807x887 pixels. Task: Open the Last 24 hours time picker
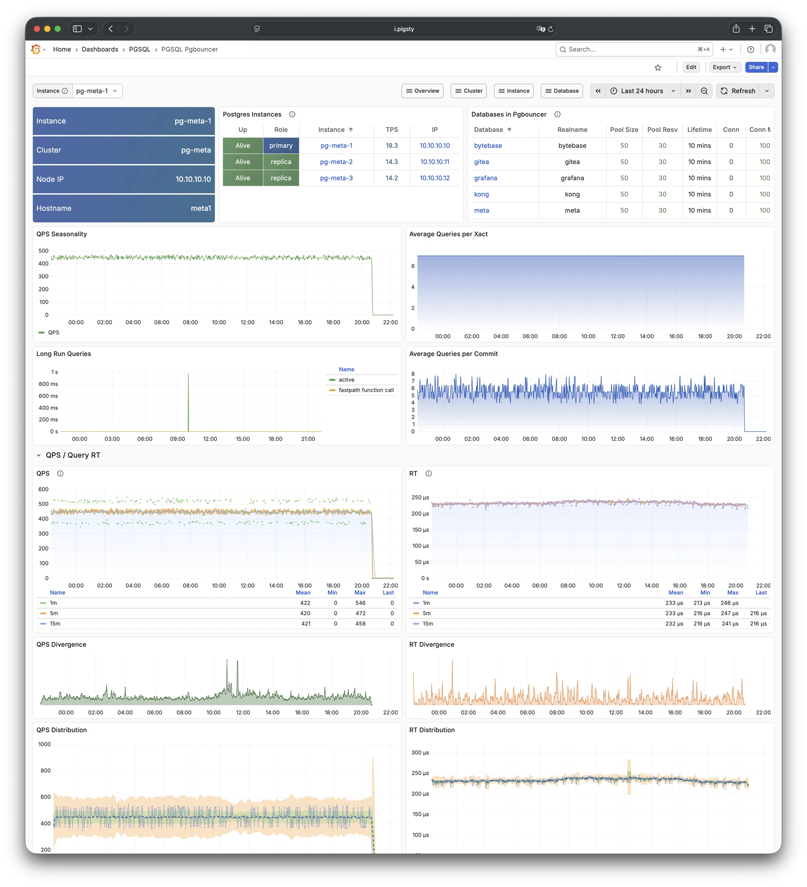coord(642,91)
